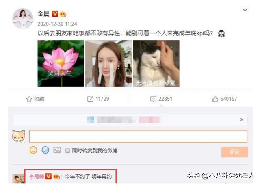Click the orange 评论 submit button
The height and width of the screenshot is (184, 260).
pos(234,152)
